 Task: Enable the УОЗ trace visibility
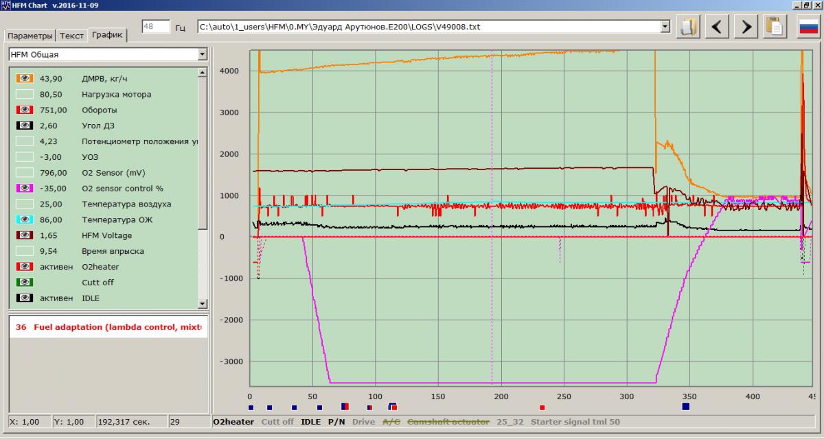coord(25,157)
